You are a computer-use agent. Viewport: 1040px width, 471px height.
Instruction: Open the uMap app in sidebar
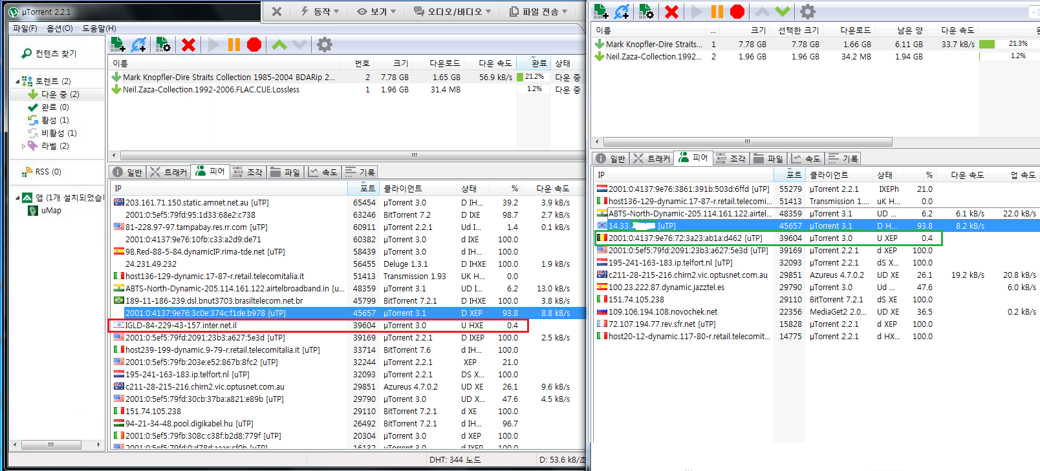point(45,211)
